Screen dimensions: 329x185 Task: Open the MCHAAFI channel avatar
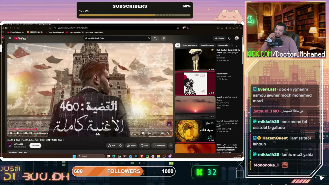point(10,145)
